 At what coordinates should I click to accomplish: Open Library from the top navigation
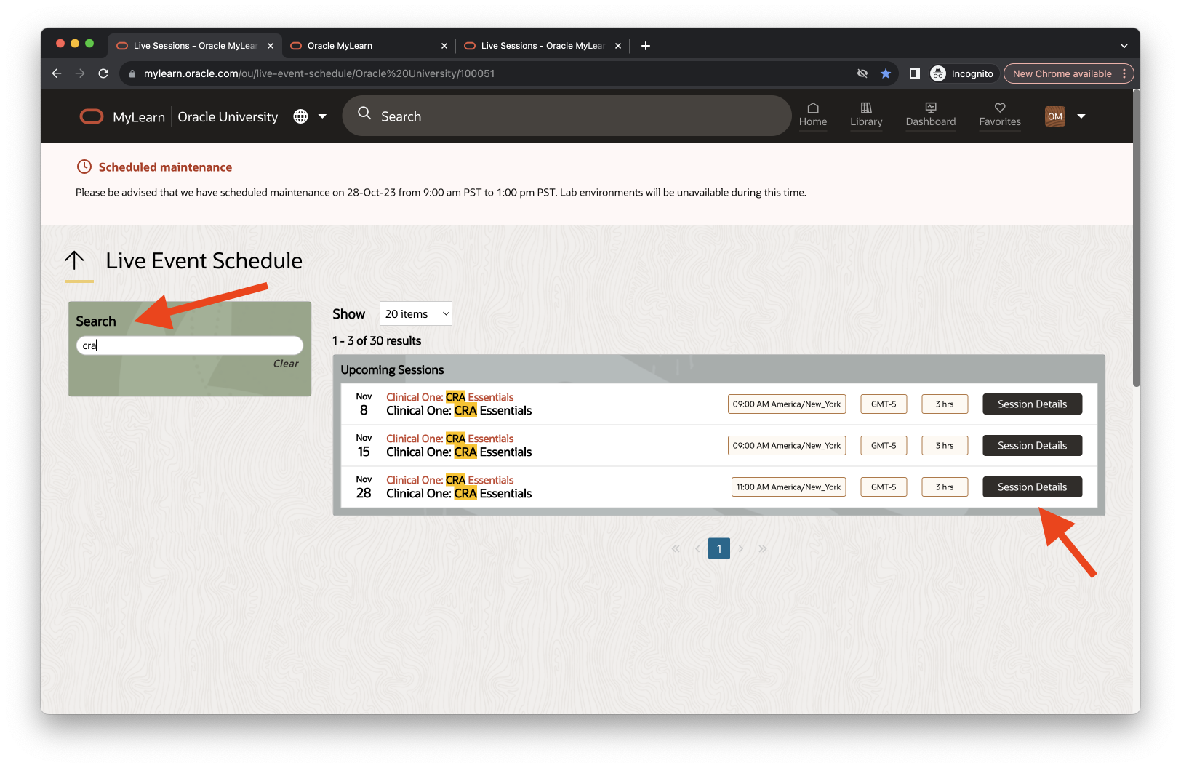(x=866, y=115)
